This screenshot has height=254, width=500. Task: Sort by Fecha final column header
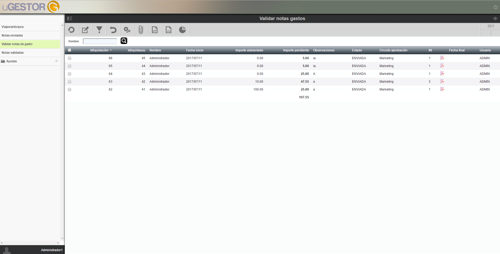[457, 50]
